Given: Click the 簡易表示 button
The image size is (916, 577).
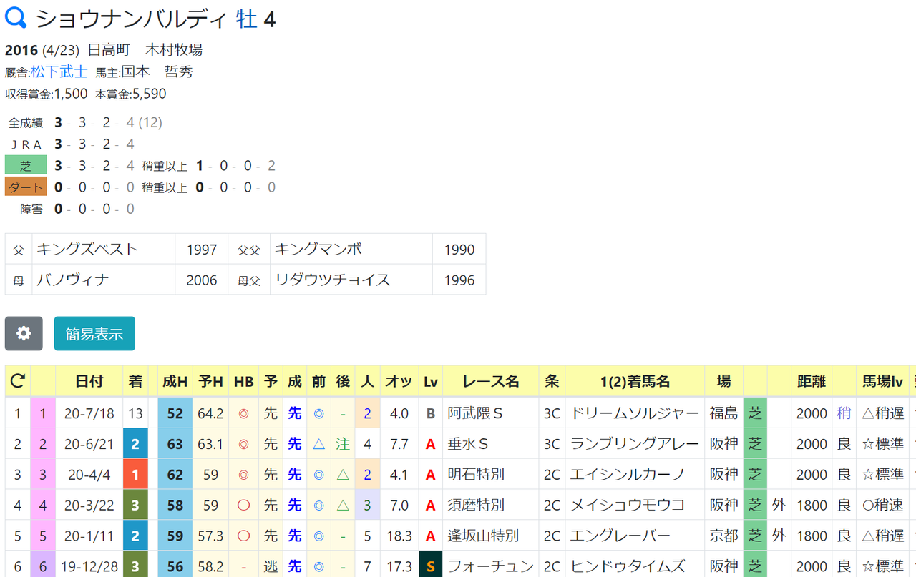Looking at the screenshot, I should 94,333.
